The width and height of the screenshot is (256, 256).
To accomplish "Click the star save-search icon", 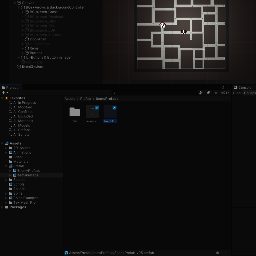I will click(216, 93).
